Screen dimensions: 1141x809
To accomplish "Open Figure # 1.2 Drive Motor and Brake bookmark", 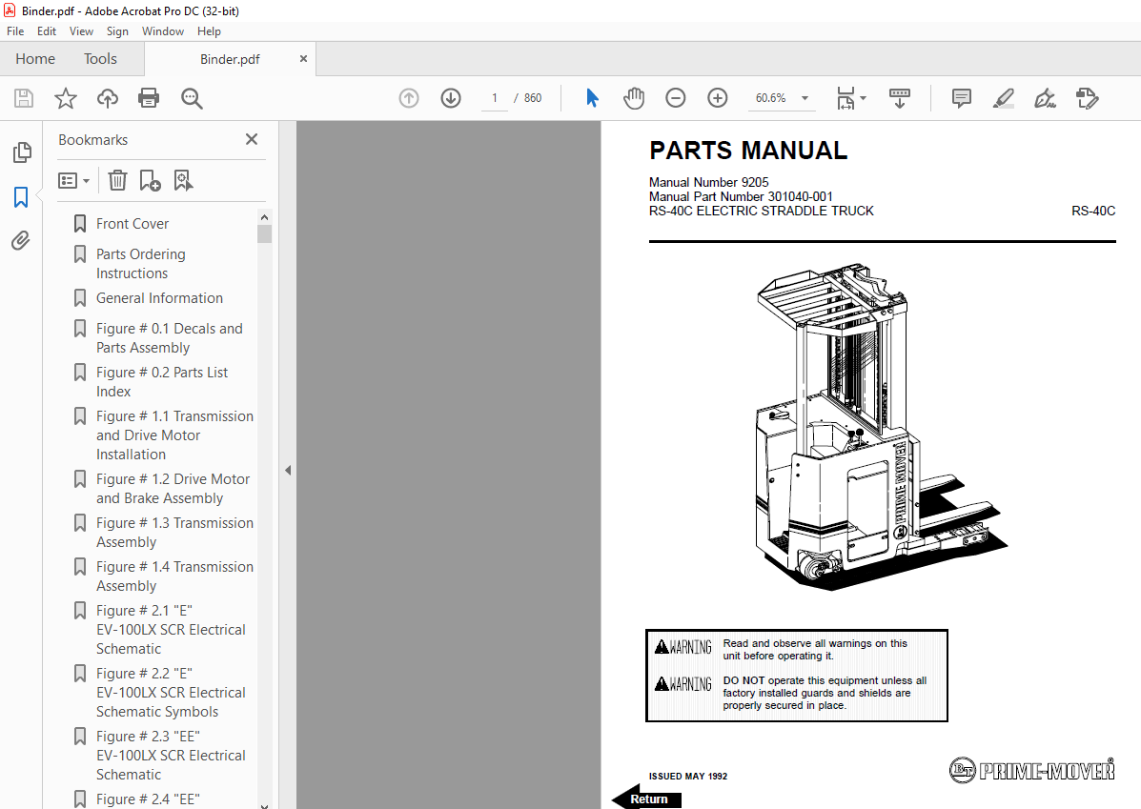I will 173,488.
